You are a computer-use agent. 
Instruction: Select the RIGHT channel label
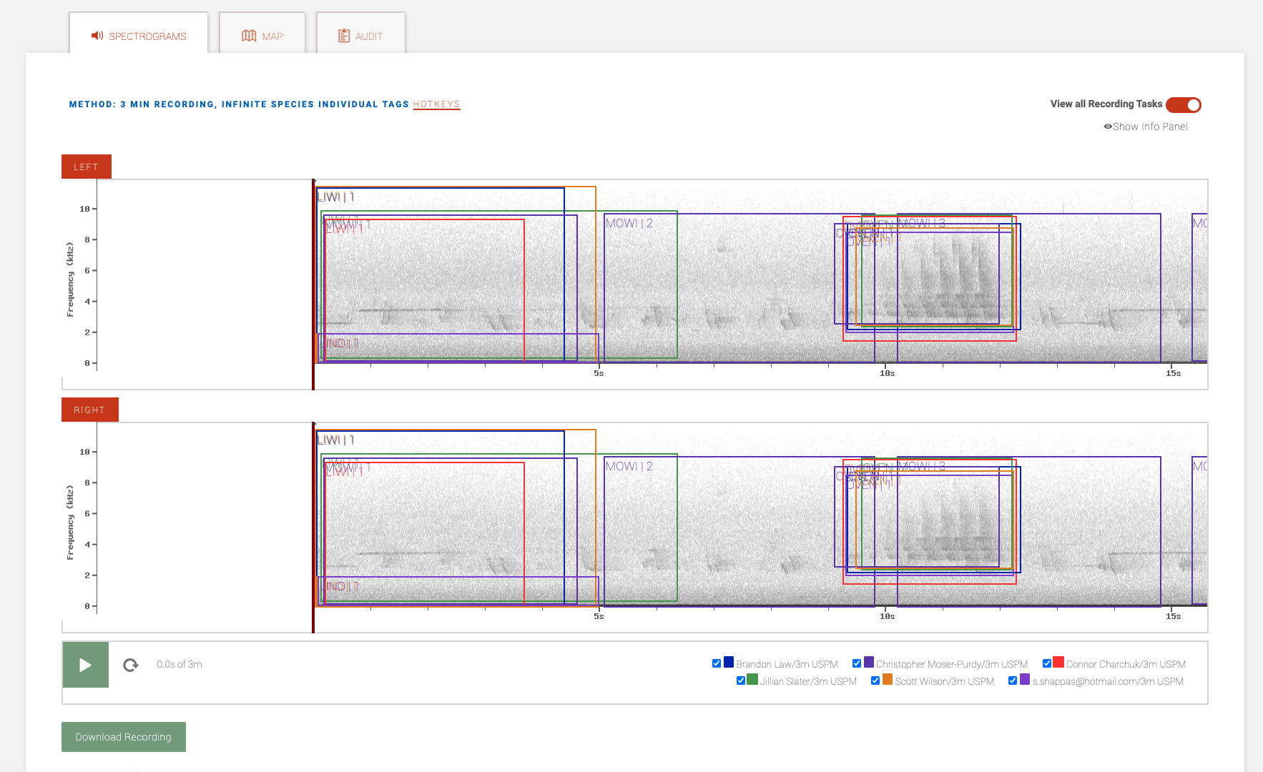click(90, 410)
